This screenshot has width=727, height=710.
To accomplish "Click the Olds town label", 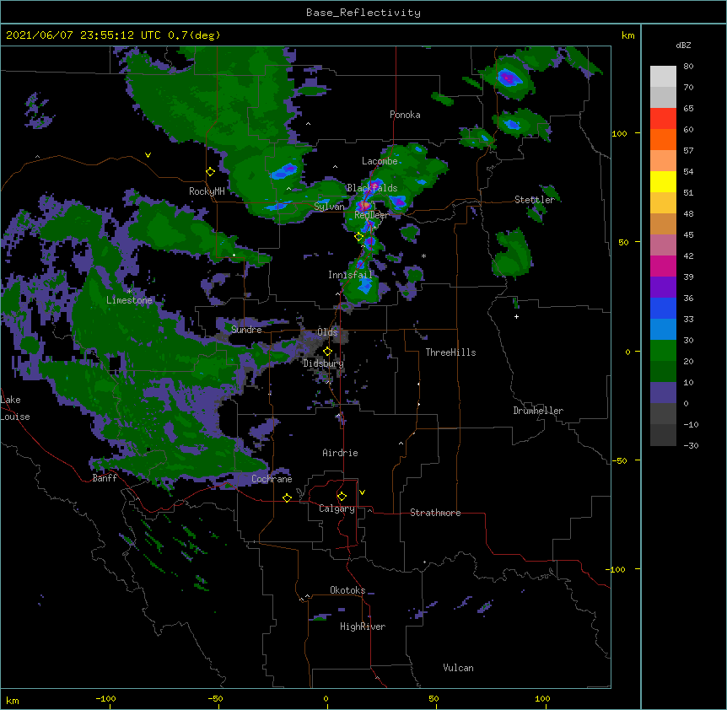I will coord(327,332).
